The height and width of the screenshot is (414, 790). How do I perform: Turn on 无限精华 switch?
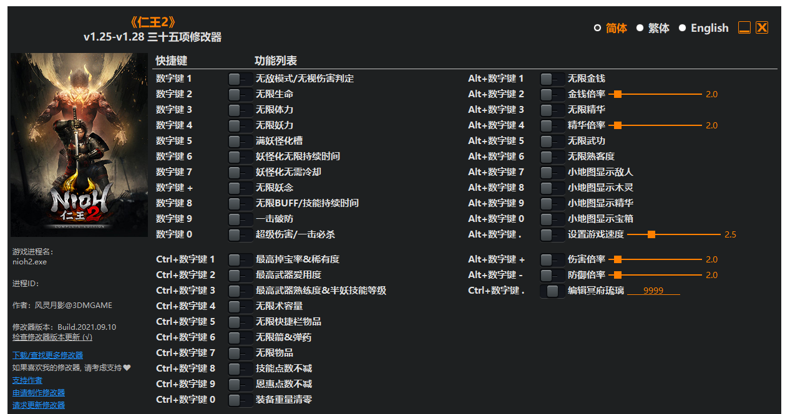click(552, 110)
